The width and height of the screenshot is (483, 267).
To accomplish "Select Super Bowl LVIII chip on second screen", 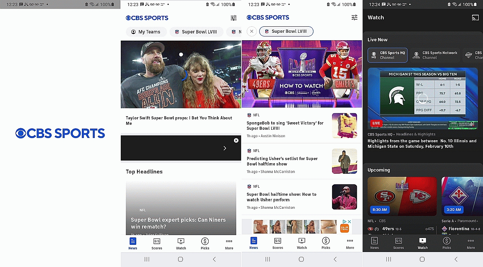I will [196, 32].
